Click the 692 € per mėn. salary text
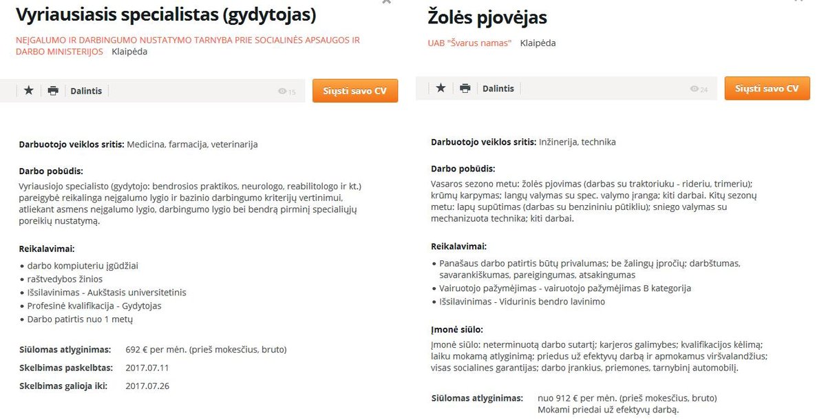Screen dimensions: 826x420 click(x=206, y=349)
